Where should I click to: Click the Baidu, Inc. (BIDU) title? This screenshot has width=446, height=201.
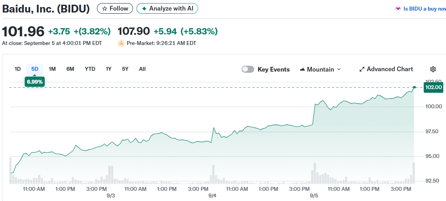click(x=46, y=9)
